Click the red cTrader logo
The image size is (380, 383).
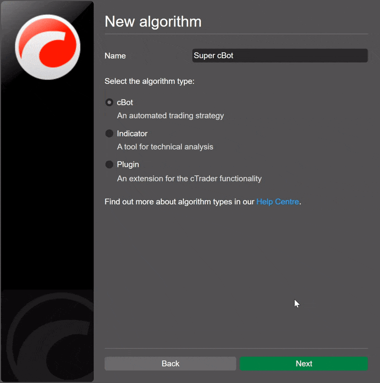(47, 47)
